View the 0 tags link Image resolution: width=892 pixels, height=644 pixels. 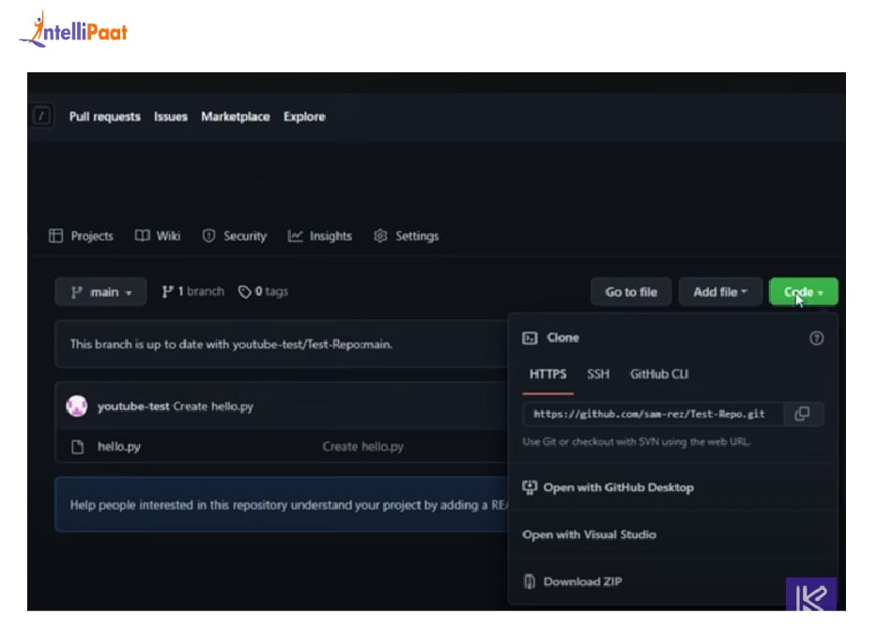(x=264, y=292)
